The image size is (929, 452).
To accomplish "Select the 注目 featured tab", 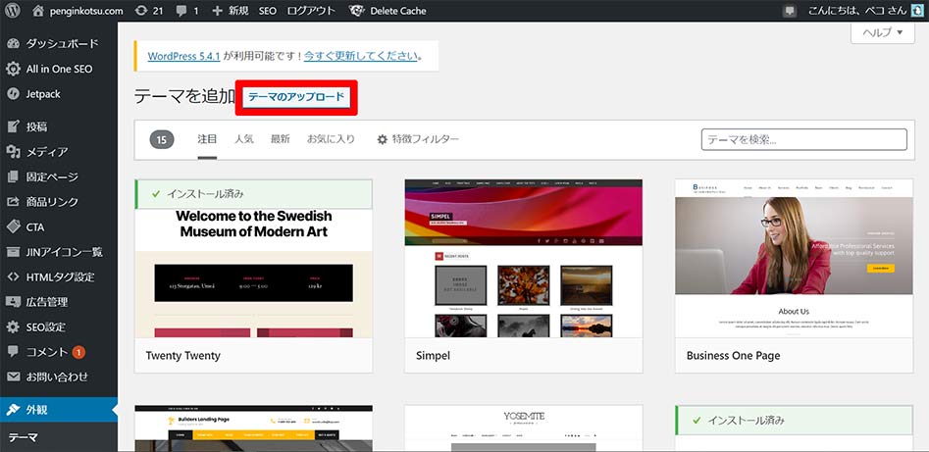I will click(207, 139).
